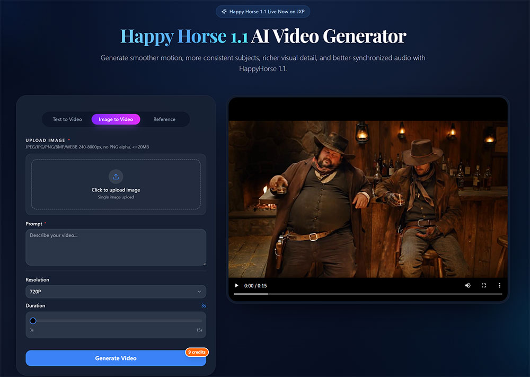Click the Prompt label

pos(34,224)
